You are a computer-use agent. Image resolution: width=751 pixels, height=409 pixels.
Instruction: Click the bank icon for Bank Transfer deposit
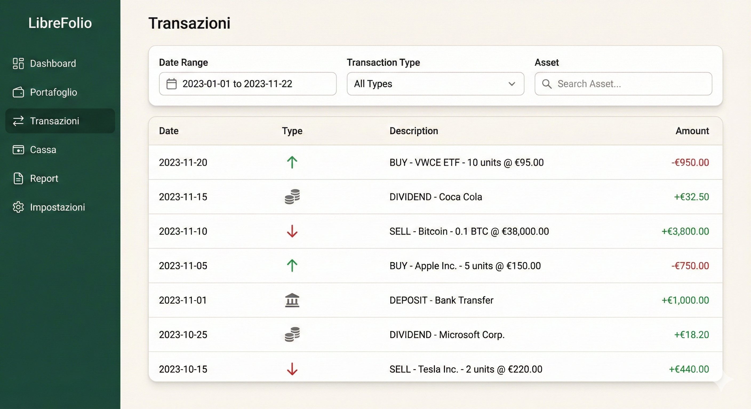pos(292,300)
